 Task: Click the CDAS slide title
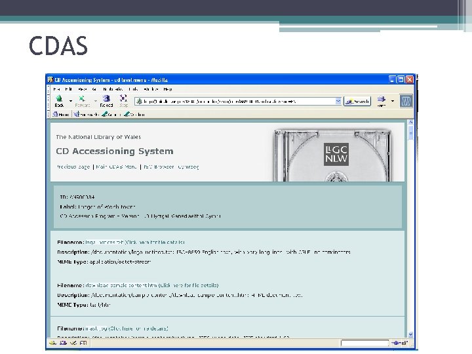[58, 46]
